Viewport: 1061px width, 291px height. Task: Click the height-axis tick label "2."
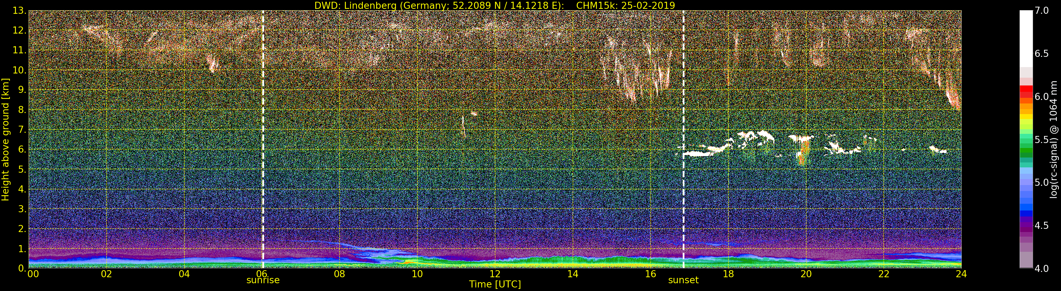(22, 228)
